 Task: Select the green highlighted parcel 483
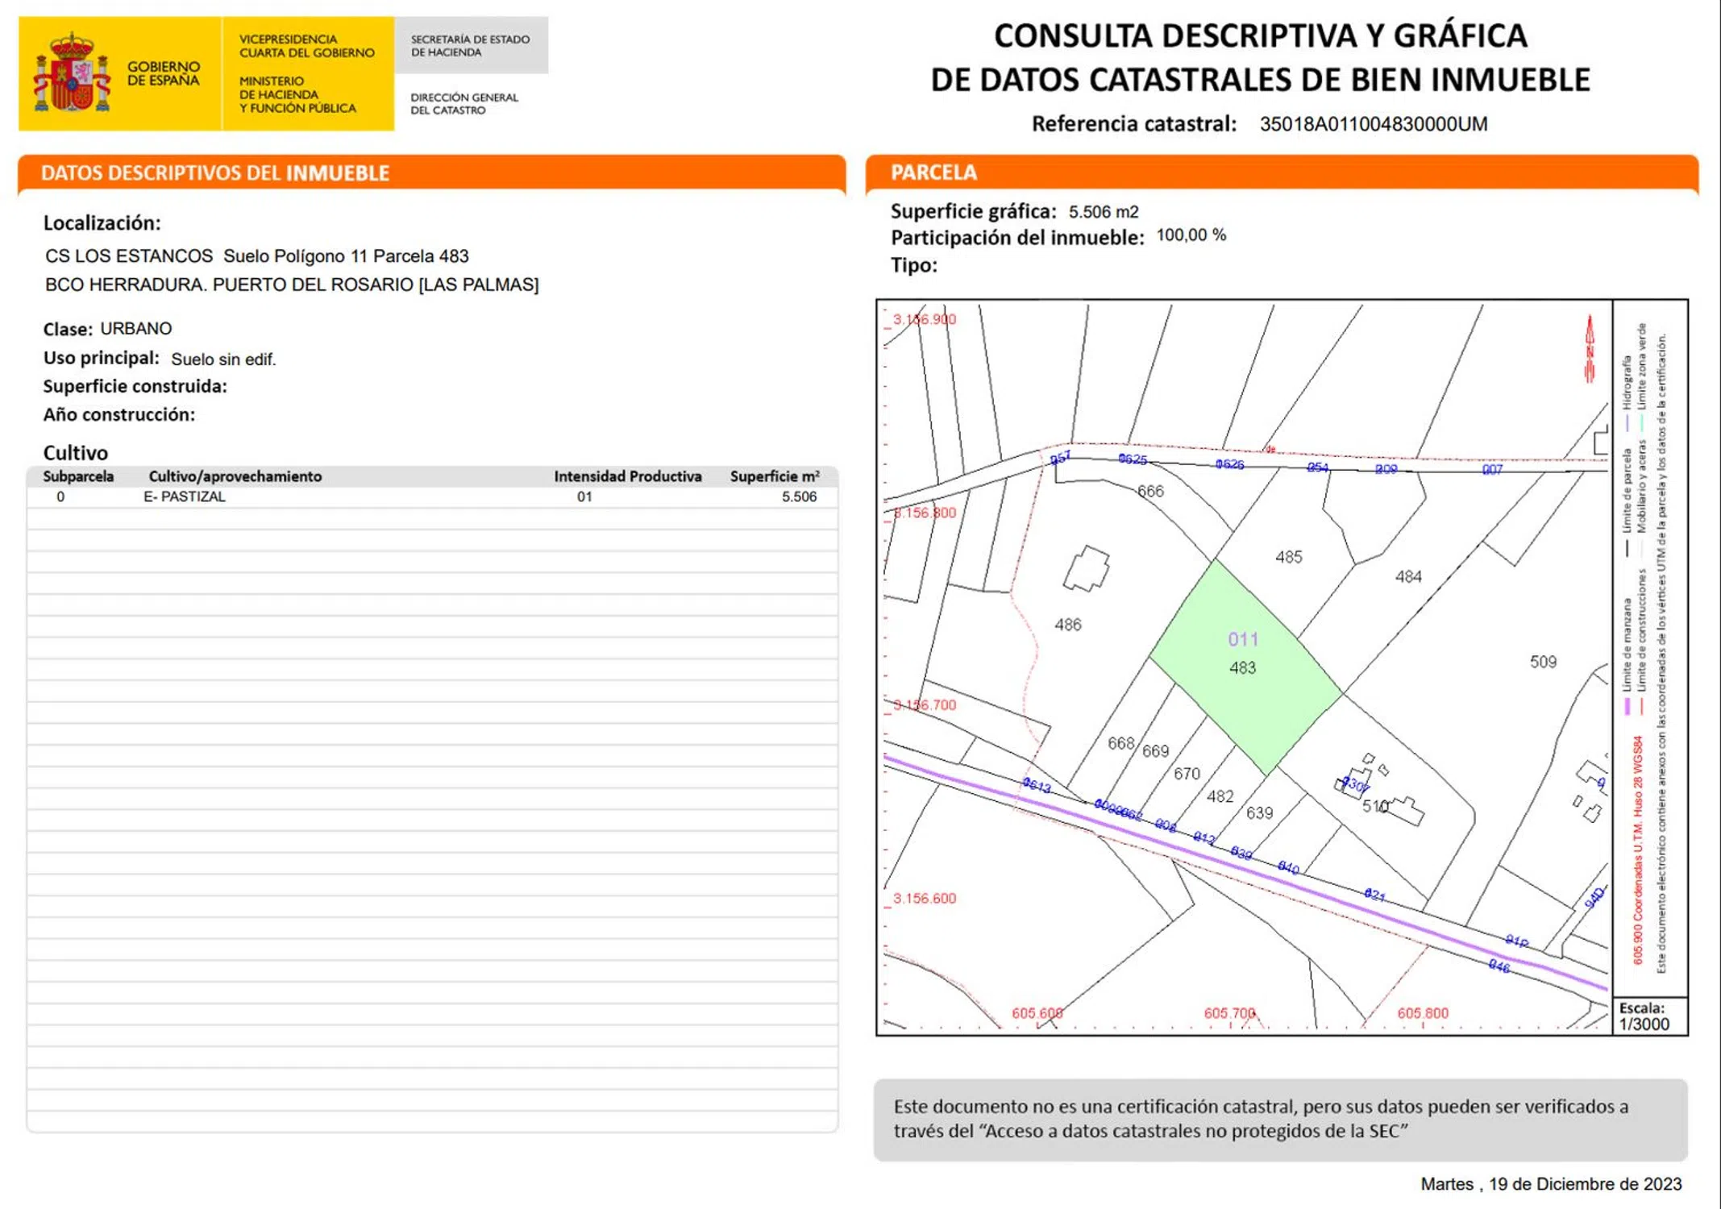tap(1245, 668)
